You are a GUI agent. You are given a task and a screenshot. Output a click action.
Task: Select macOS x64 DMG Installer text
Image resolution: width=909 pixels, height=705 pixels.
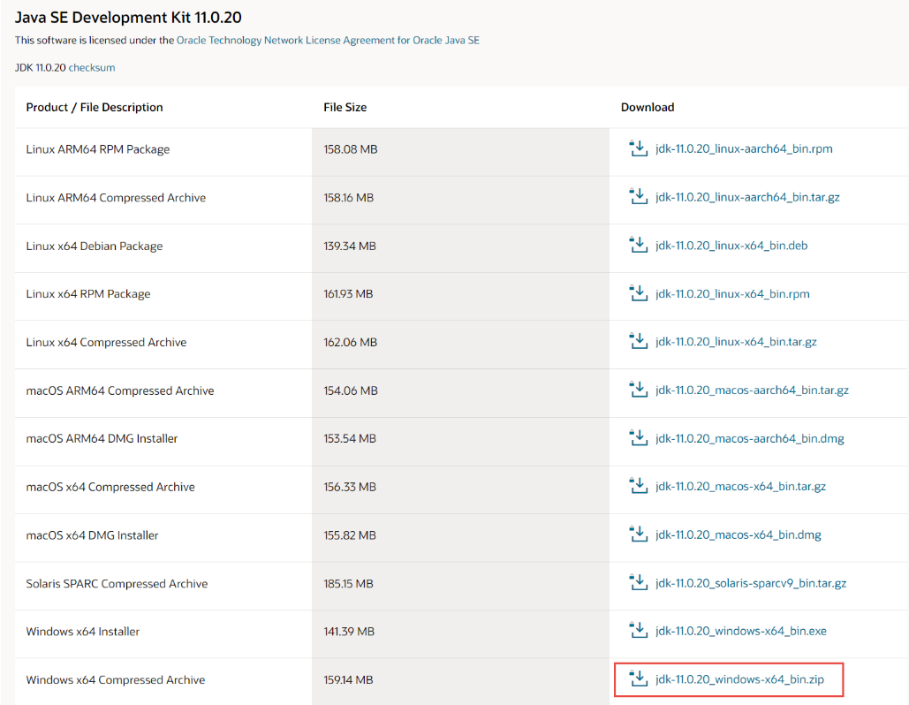pyautogui.click(x=92, y=535)
